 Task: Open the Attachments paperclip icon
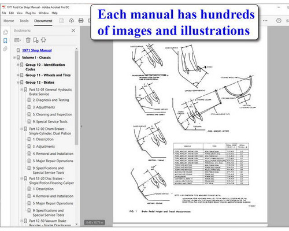pyautogui.click(x=5, y=49)
